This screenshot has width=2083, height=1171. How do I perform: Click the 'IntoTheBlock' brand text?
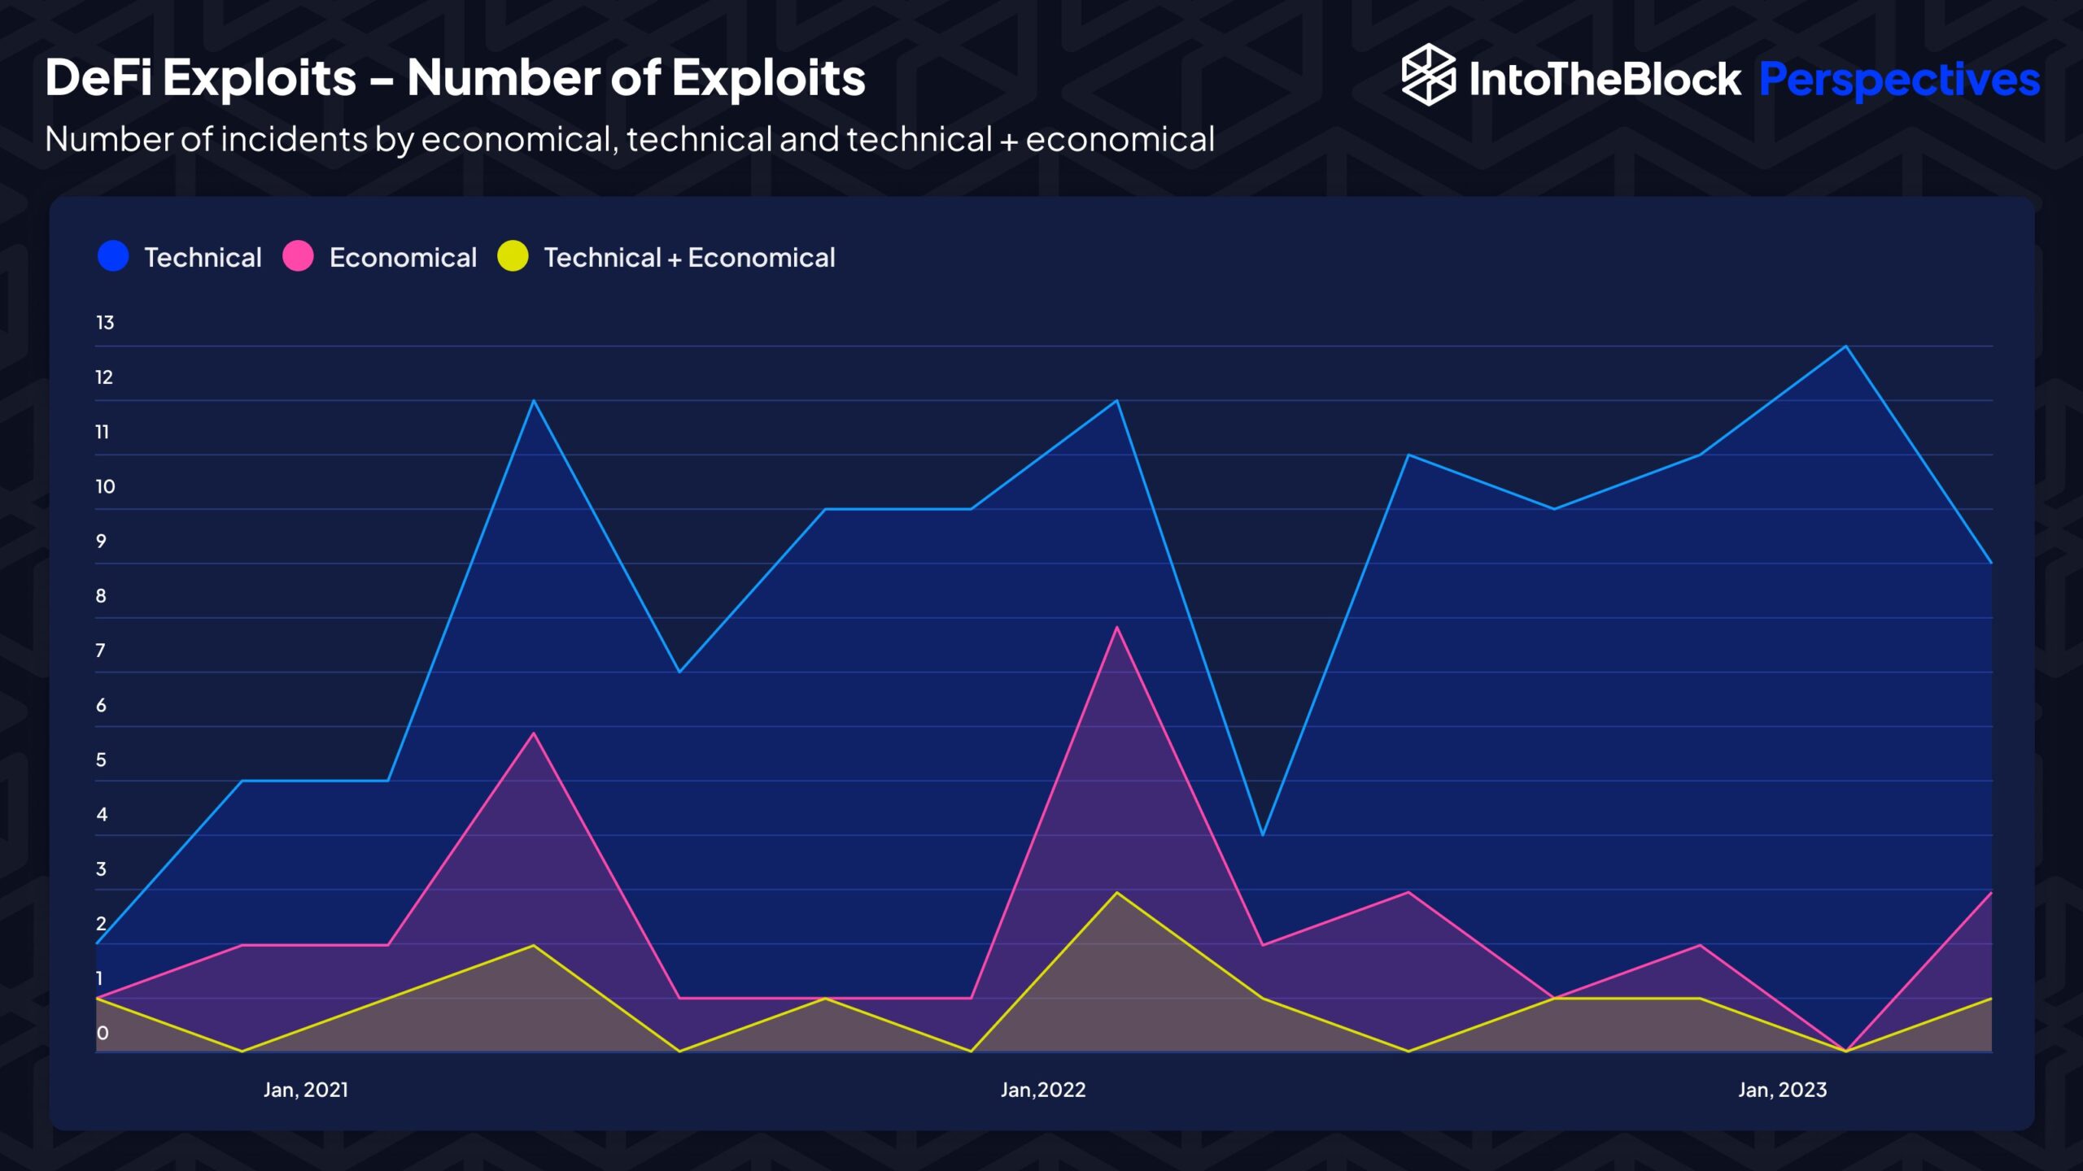pos(1605,80)
